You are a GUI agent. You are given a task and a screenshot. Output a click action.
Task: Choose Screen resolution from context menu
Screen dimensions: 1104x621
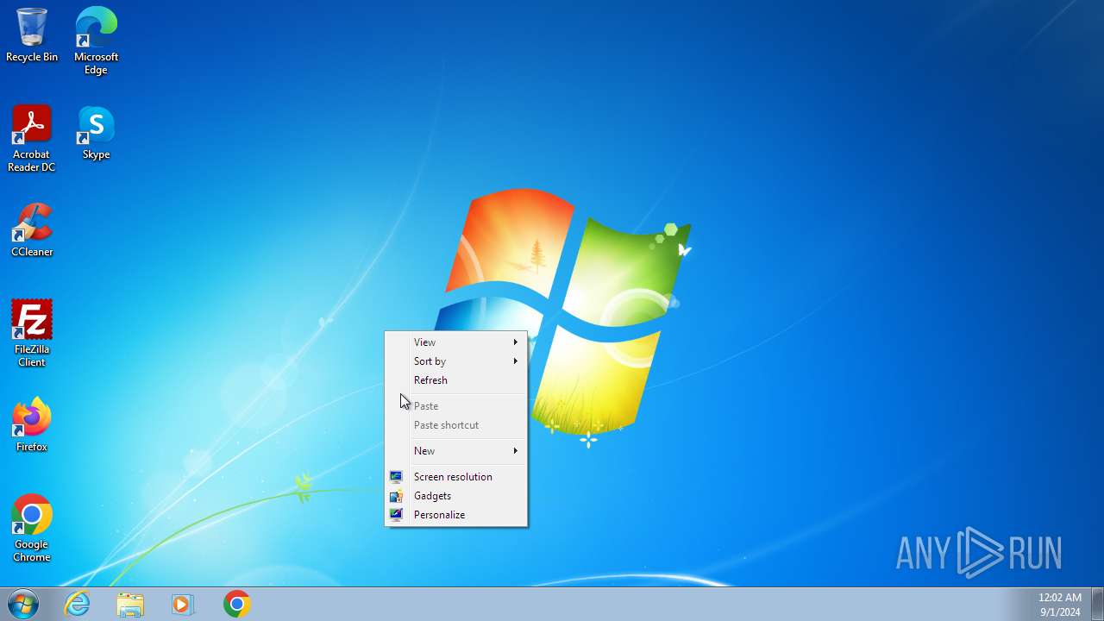click(x=455, y=477)
